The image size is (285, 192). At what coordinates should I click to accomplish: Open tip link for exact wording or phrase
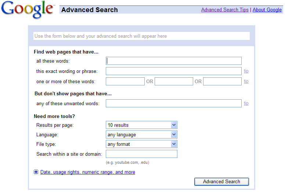click(246, 71)
